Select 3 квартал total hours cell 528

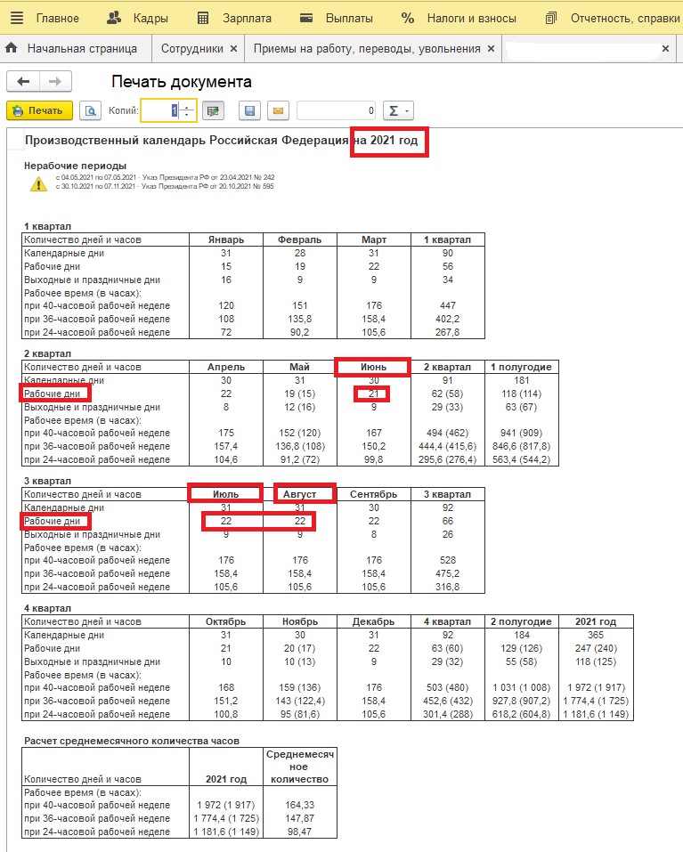(448, 560)
